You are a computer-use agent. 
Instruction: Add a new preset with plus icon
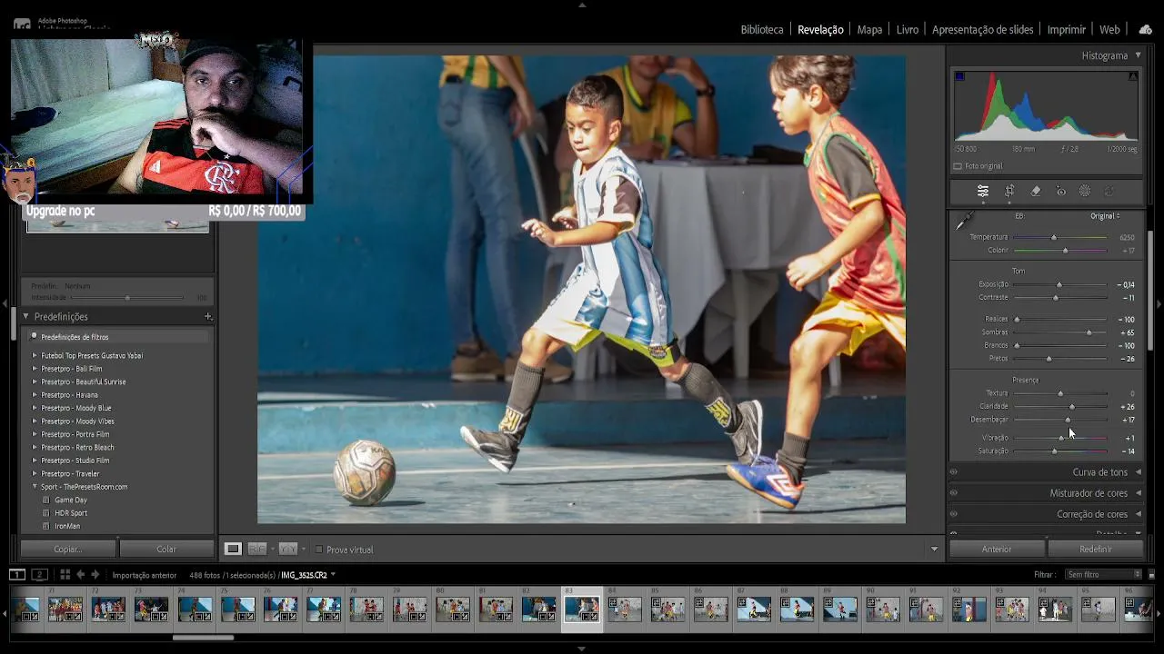(x=208, y=317)
